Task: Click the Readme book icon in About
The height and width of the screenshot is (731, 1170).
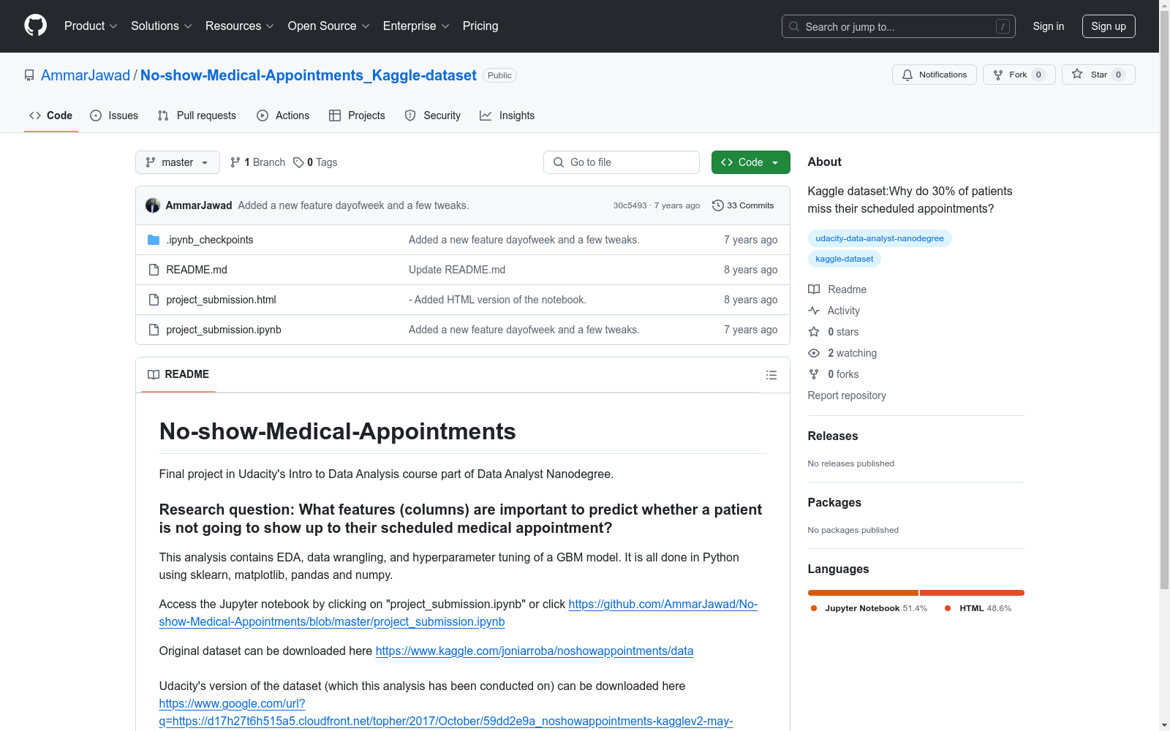Action: [x=814, y=289]
